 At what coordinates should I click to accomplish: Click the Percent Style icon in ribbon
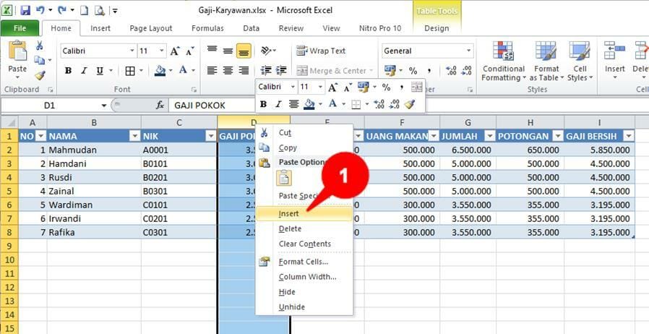pyautogui.click(x=413, y=71)
